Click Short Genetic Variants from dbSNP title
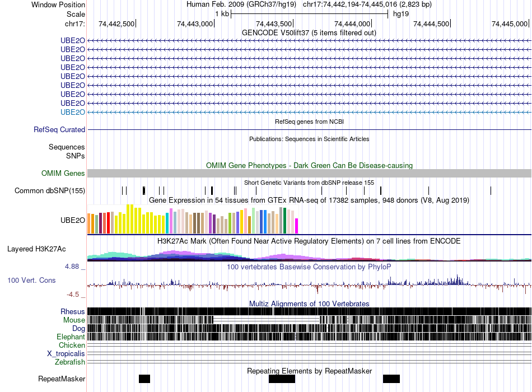 pyautogui.click(x=309, y=183)
